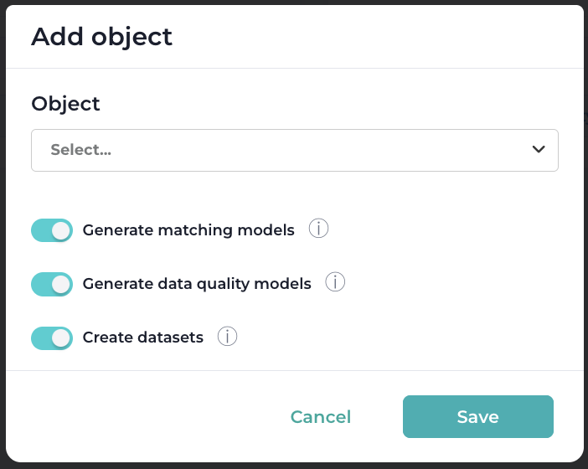The height and width of the screenshot is (469, 588).
Task: Open the Object select dropdown
Action: [x=294, y=151]
